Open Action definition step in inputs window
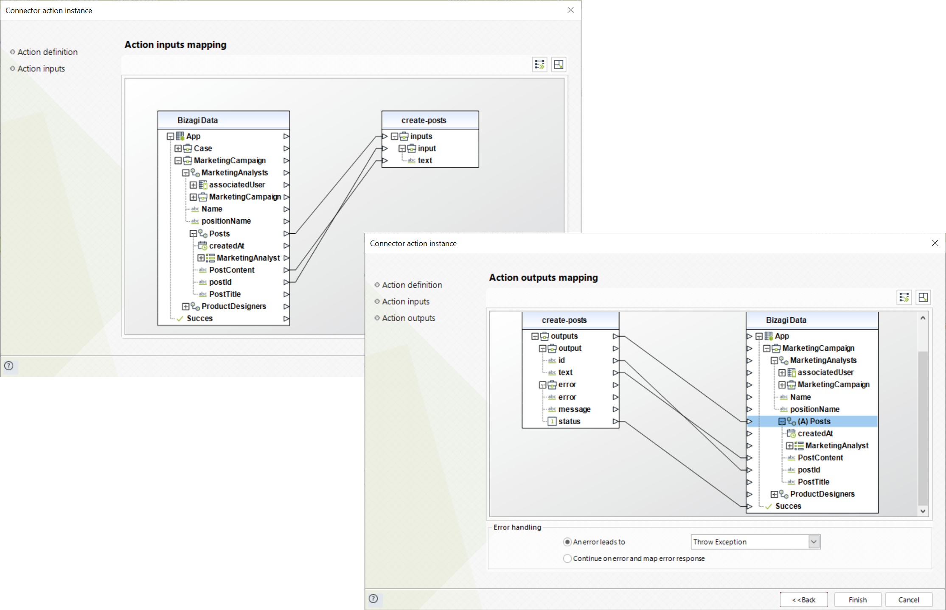Viewport: 946px width, 610px height. 48,52
